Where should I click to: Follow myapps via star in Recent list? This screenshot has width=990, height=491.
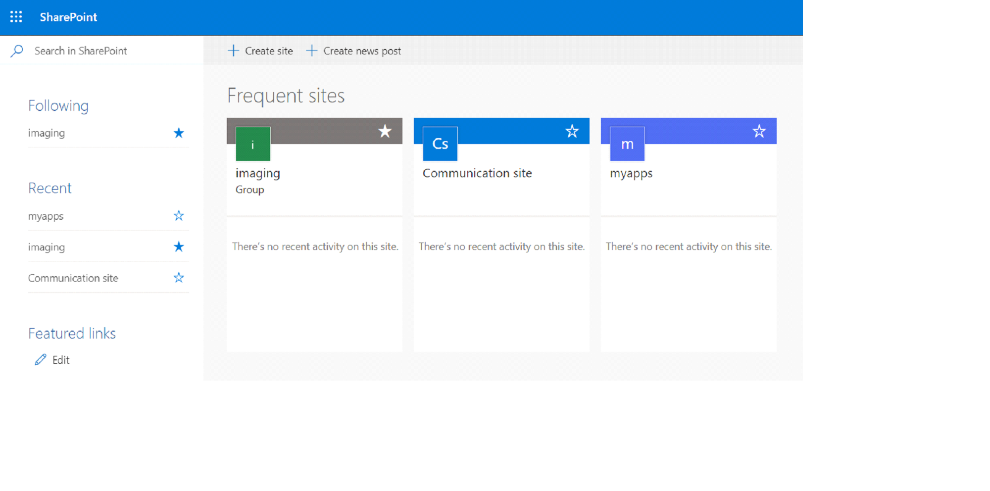click(x=179, y=216)
